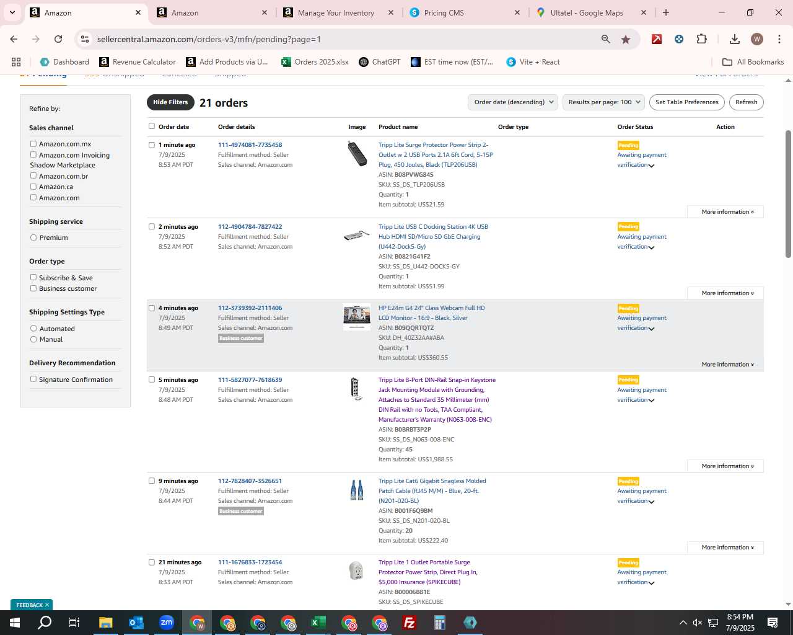Open the Order date sort dropdown
Screen dimensions: 793x635
click(x=513, y=102)
